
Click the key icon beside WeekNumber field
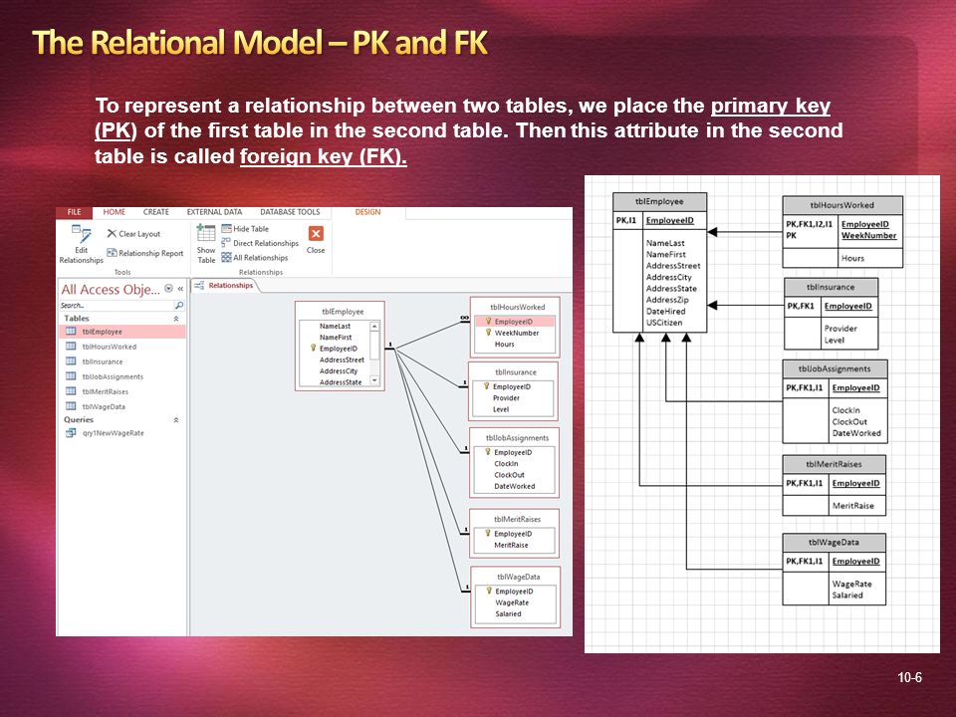coord(488,333)
